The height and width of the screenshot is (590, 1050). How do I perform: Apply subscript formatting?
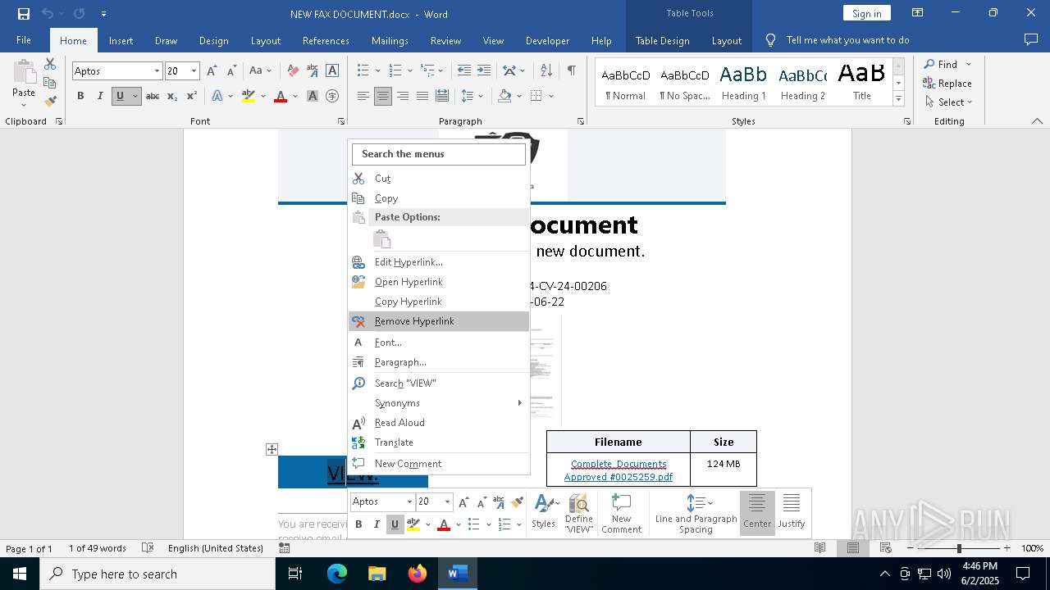[x=172, y=96]
